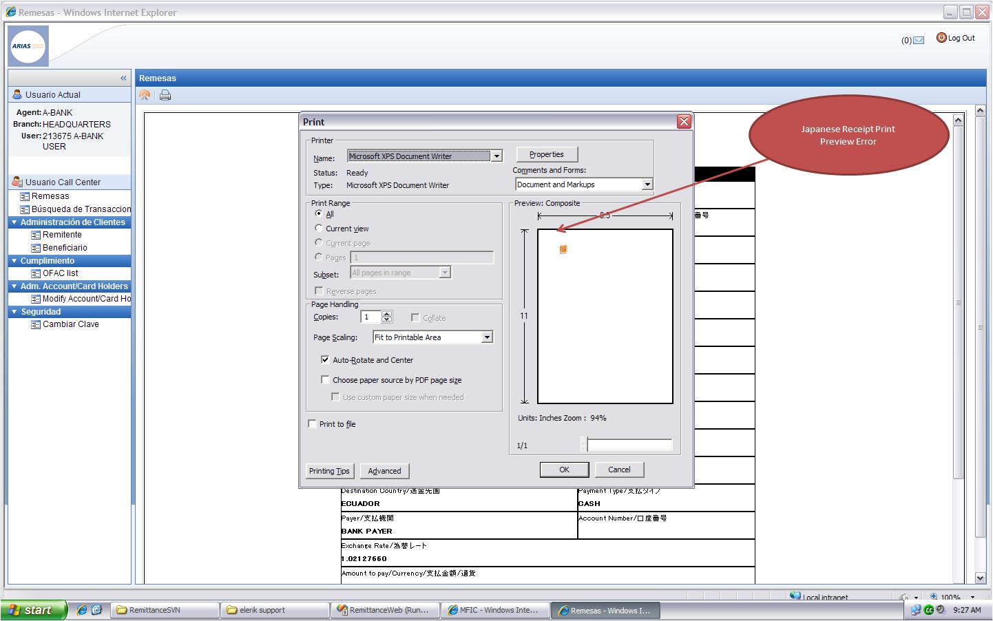Click the Usuario Actual user icon

click(17, 94)
